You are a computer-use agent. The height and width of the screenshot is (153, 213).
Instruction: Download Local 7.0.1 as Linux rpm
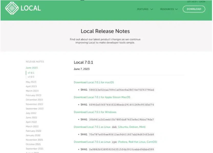tap(115, 142)
